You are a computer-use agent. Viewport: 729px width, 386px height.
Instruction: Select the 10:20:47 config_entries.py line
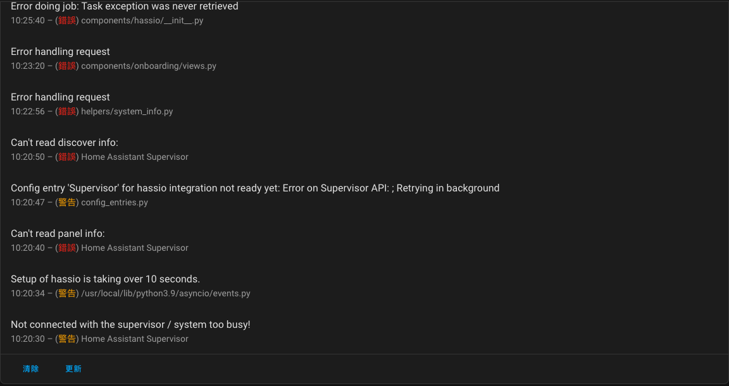pos(80,202)
